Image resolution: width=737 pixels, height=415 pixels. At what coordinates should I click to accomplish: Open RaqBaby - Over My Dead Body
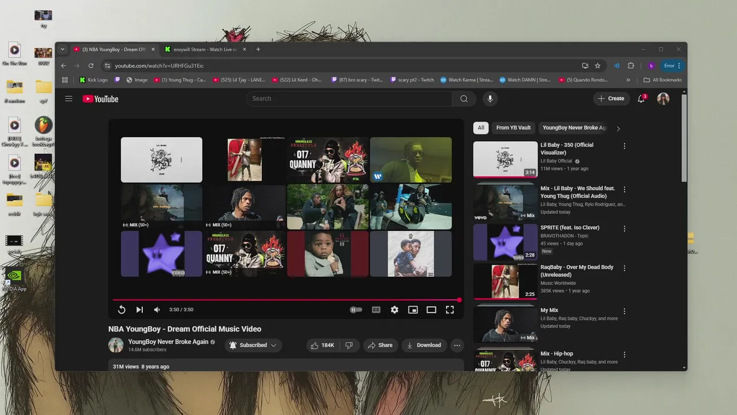tap(576, 271)
